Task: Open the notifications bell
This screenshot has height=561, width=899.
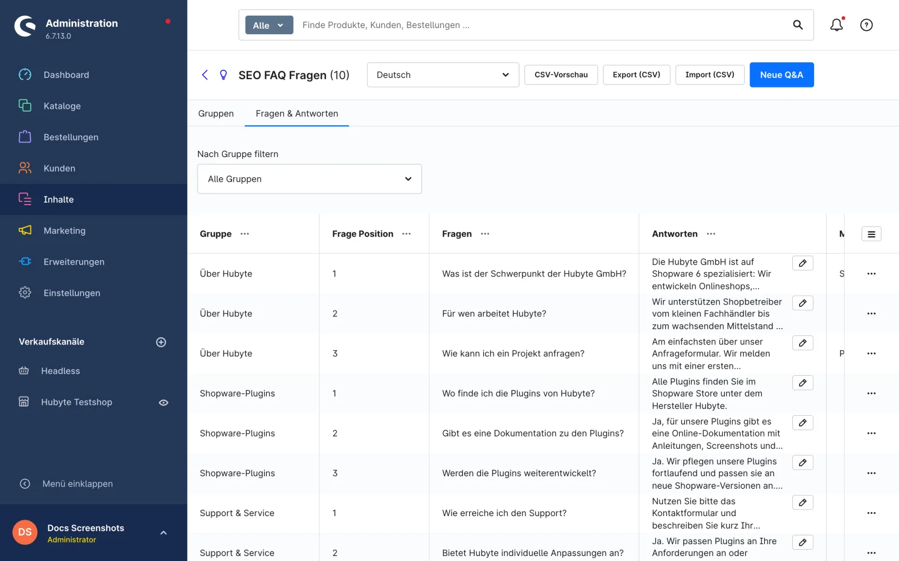Action: [x=837, y=25]
